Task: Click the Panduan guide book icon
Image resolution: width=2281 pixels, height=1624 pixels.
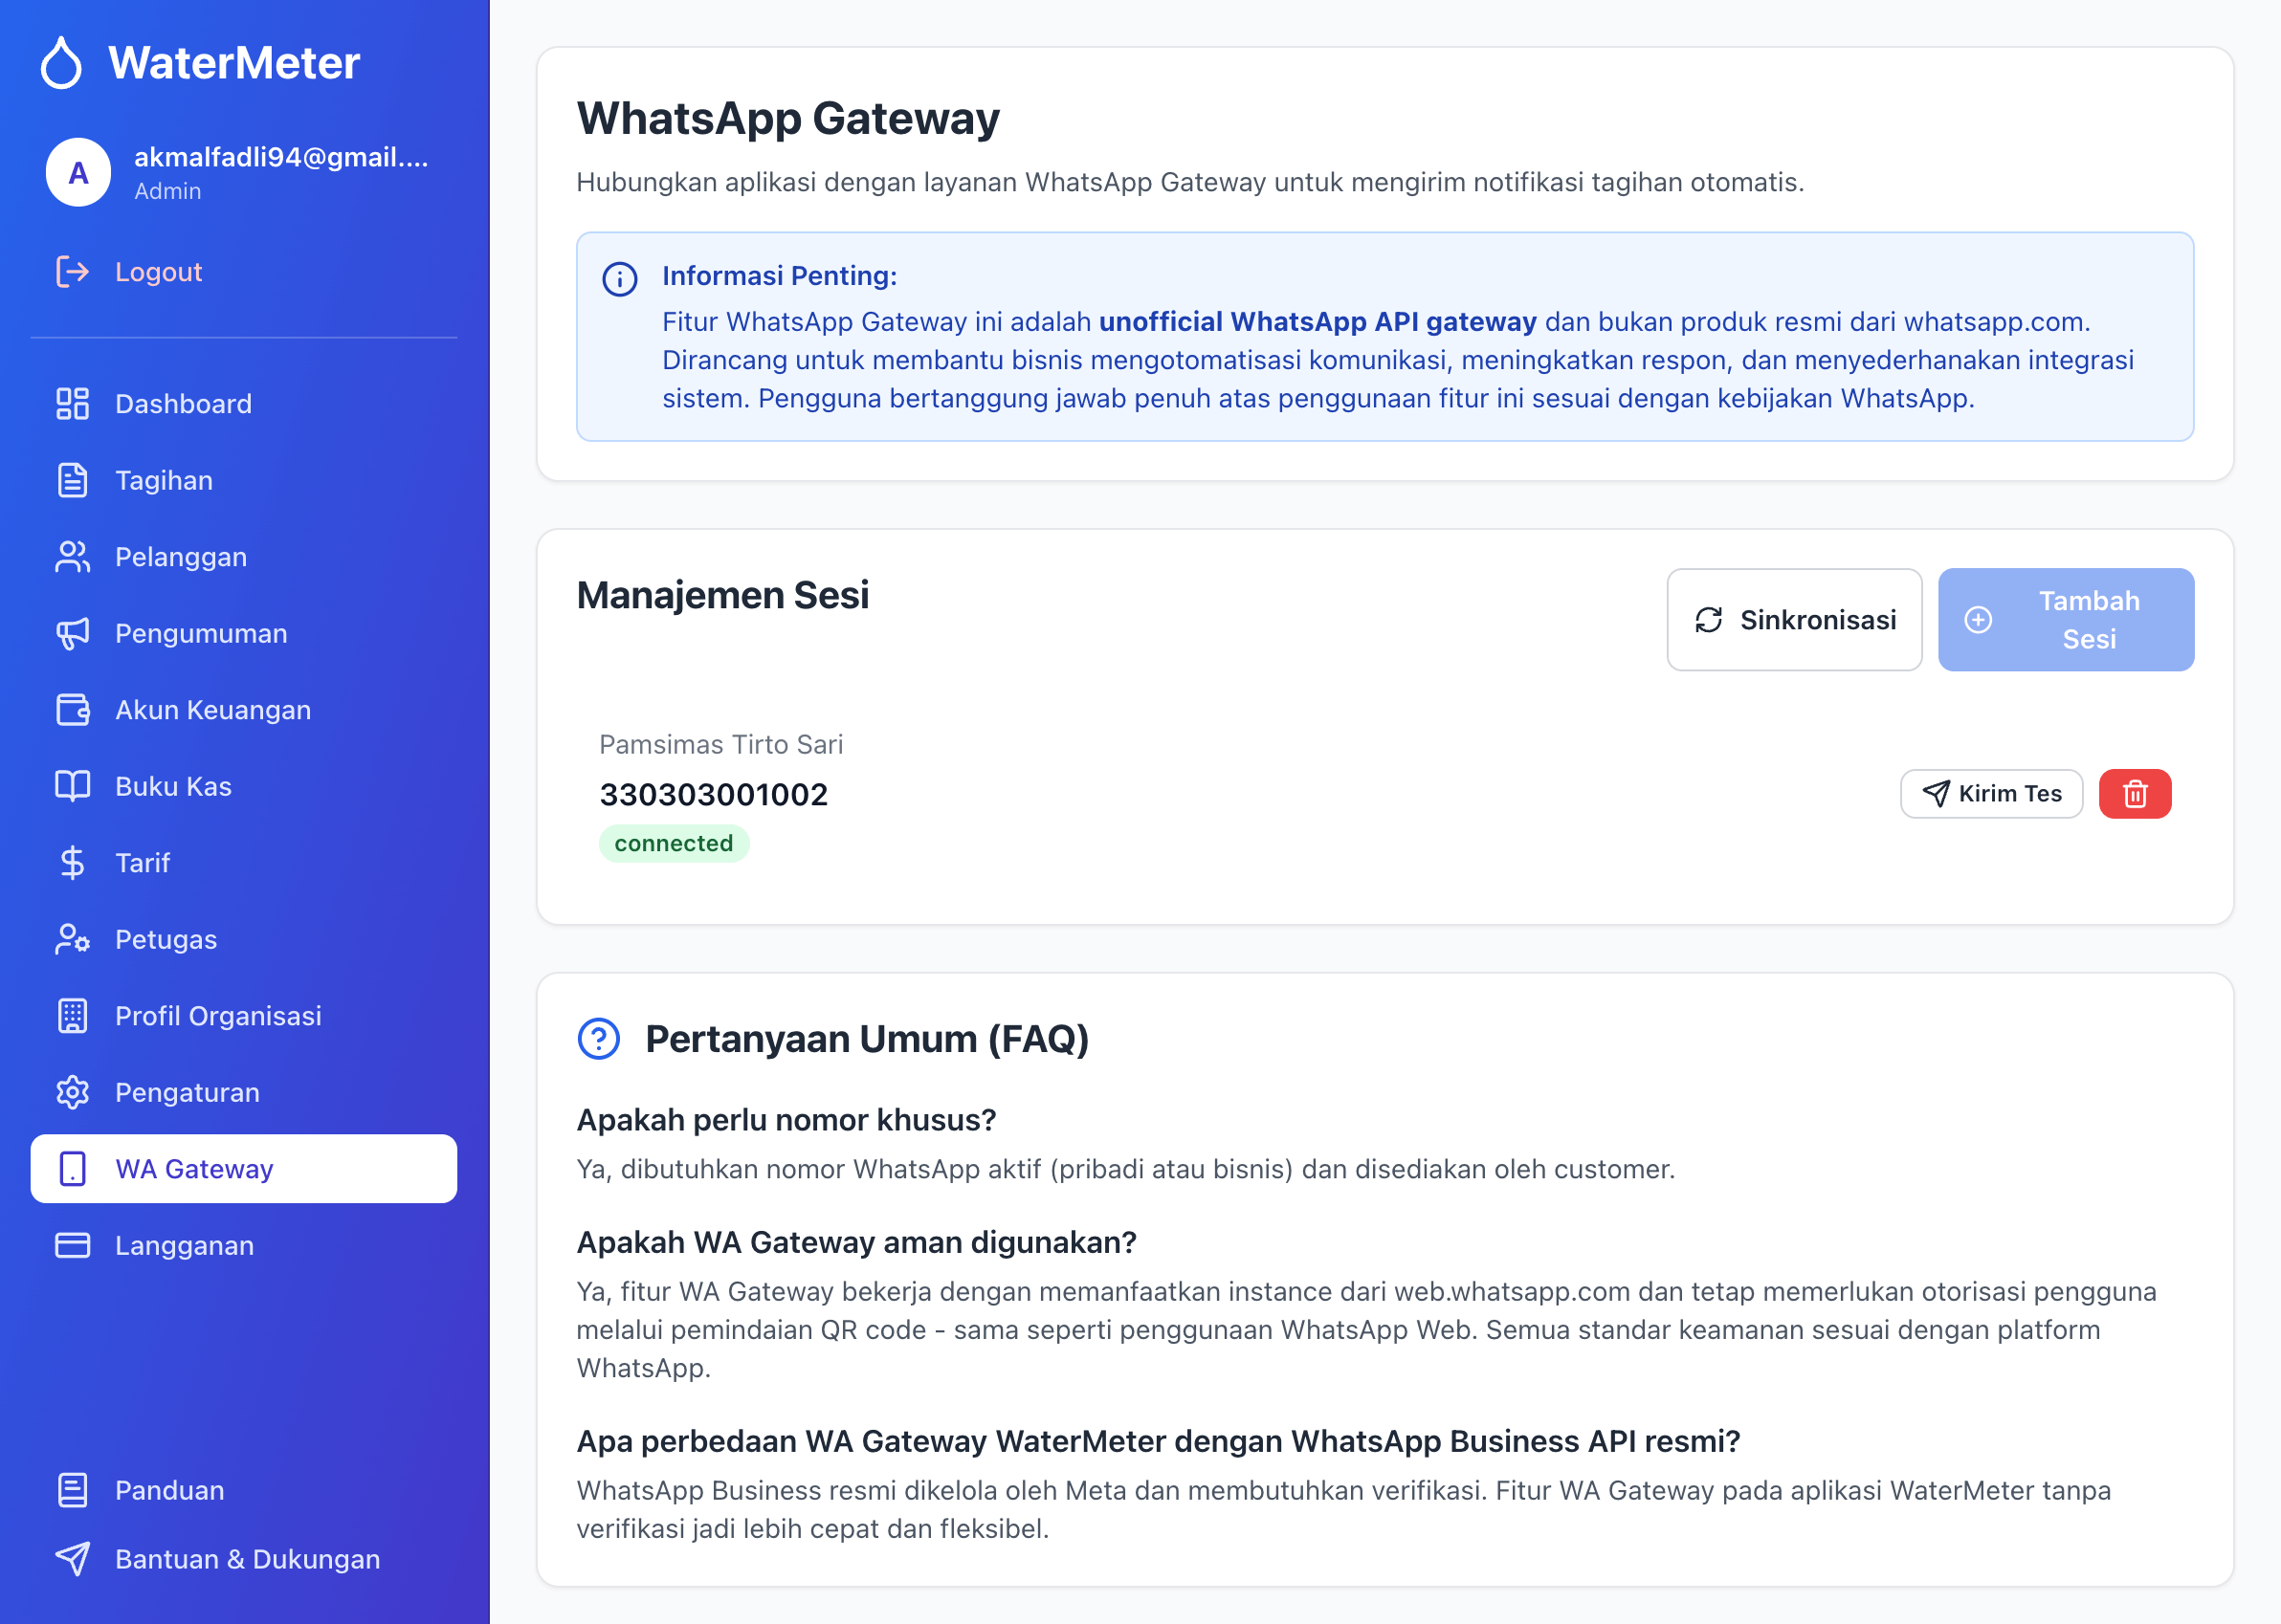Action: (72, 1490)
